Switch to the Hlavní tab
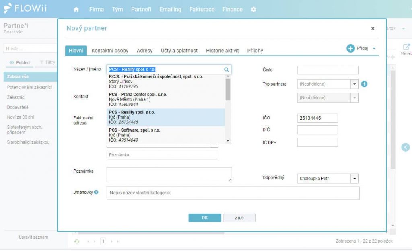 [x=76, y=51]
